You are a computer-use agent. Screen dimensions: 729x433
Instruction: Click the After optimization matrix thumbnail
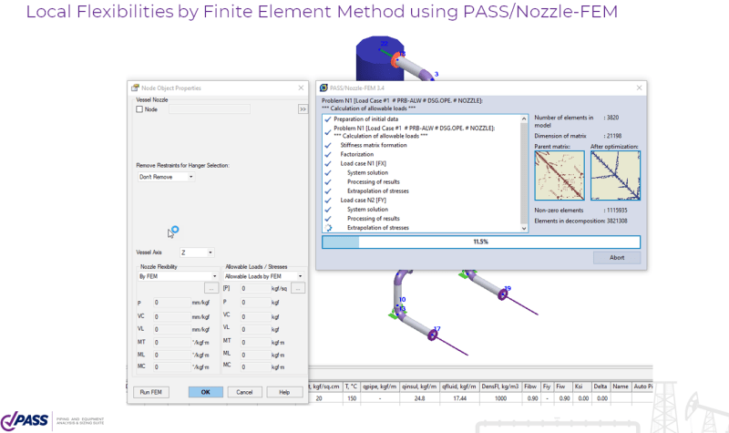click(x=615, y=176)
